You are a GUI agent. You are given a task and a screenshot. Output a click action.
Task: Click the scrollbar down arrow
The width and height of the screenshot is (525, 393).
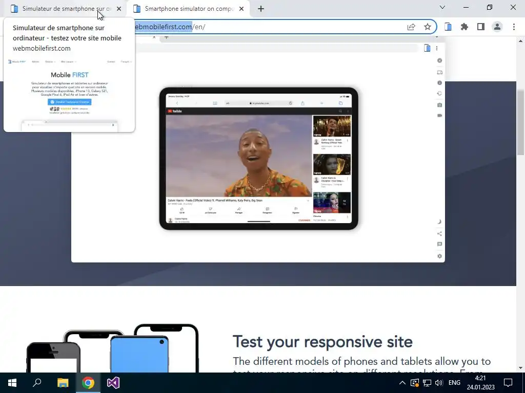click(x=521, y=368)
